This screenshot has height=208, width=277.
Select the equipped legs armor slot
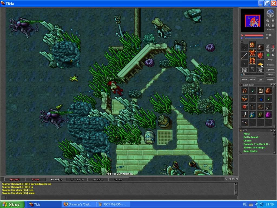click(252, 61)
